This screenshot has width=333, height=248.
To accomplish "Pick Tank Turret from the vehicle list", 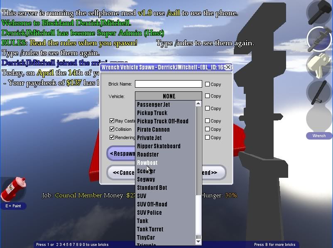I will 150,229.
